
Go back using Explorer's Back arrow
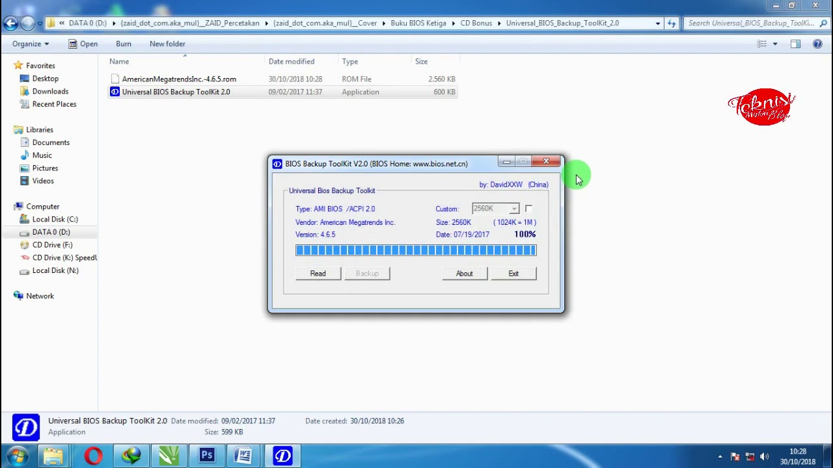[10, 23]
